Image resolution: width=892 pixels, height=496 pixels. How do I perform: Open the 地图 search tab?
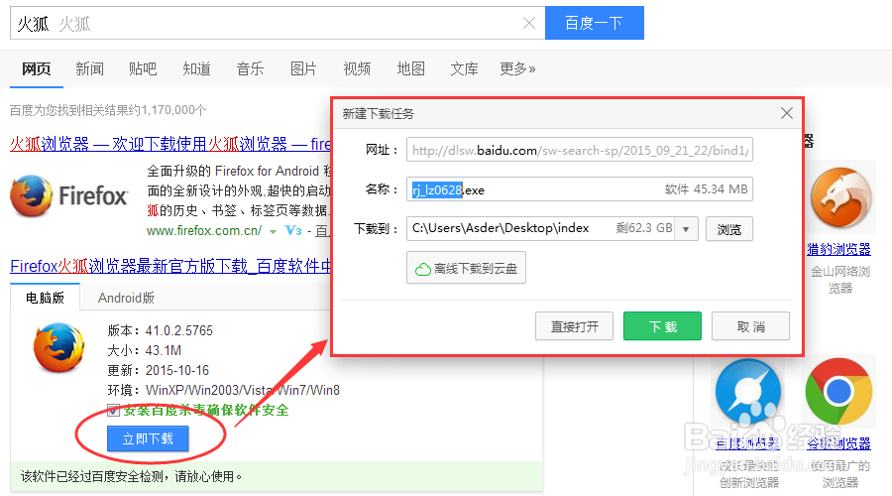[x=410, y=68]
